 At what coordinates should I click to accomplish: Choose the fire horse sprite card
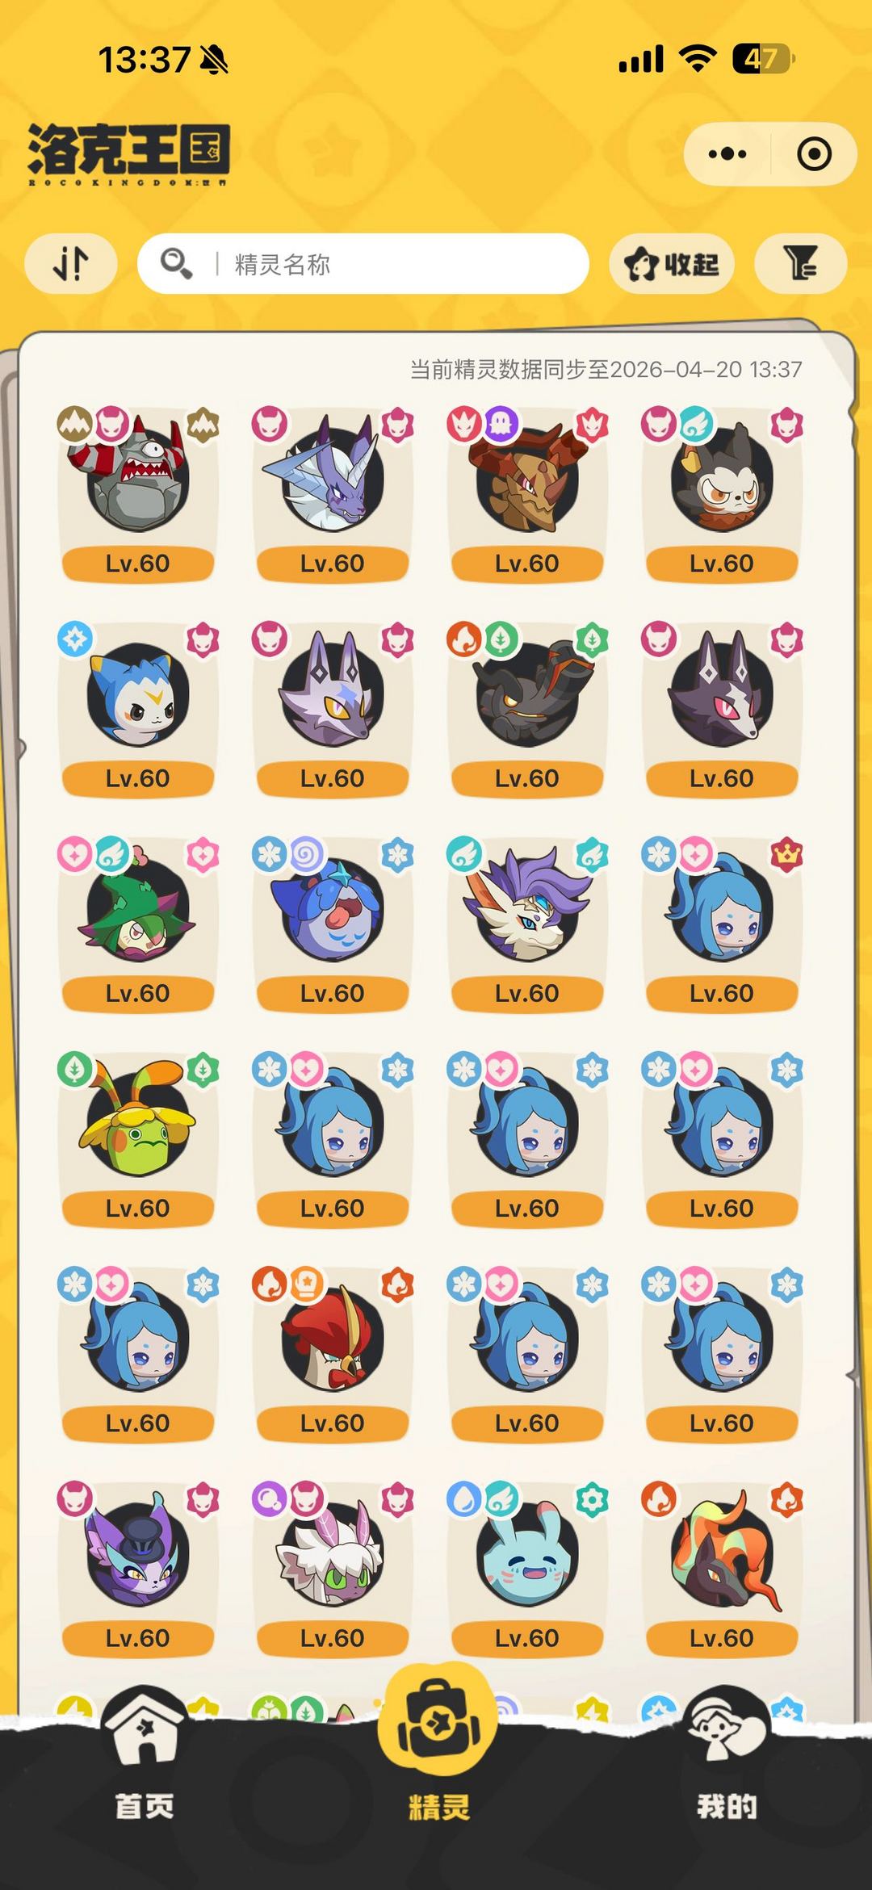[721, 1567]
